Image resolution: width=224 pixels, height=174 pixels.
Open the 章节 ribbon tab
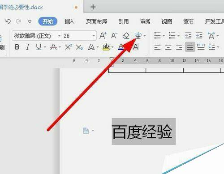[x=188, y=21]
